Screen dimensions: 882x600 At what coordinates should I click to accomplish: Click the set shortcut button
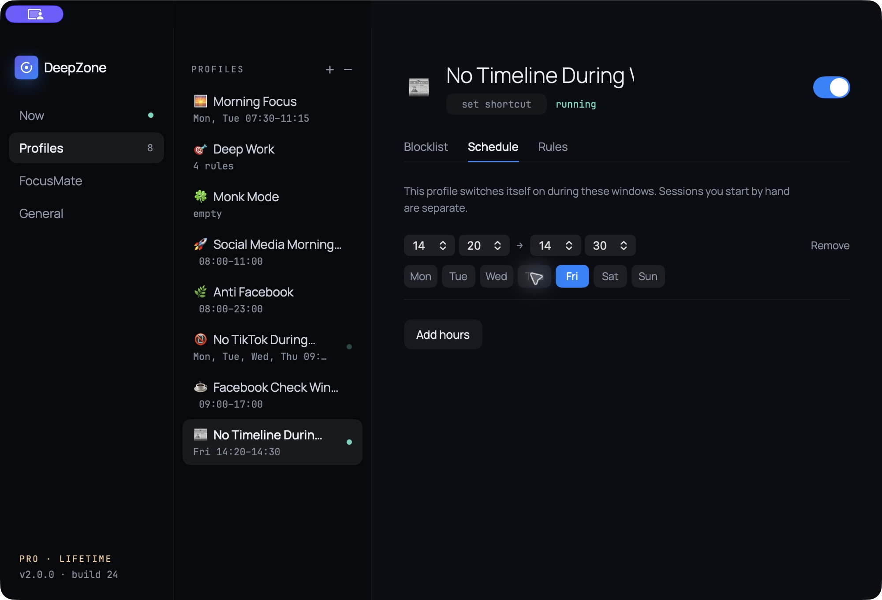(497, 104)
